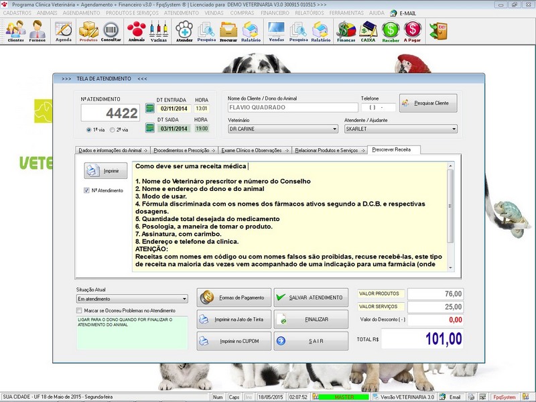The image size is (536, 402).
Task: Open the Agenda toolbar icon
Action: 64,31
